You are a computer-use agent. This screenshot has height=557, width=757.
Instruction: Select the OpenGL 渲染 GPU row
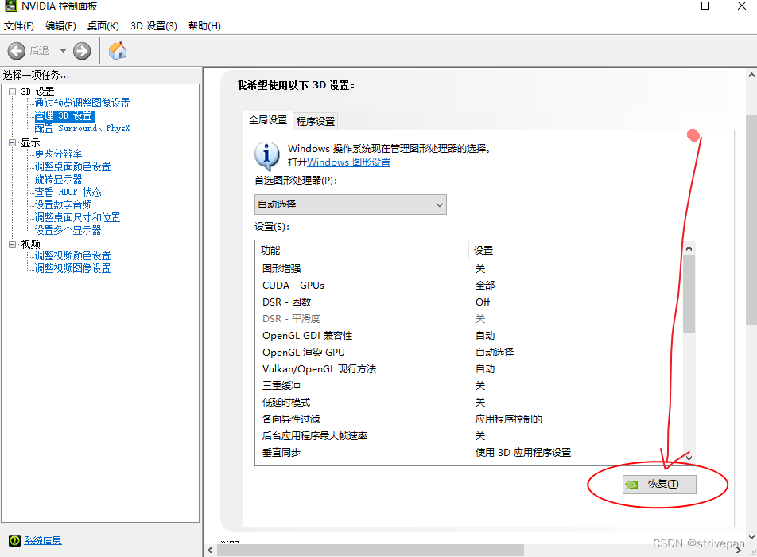click(x=469, y=353)
